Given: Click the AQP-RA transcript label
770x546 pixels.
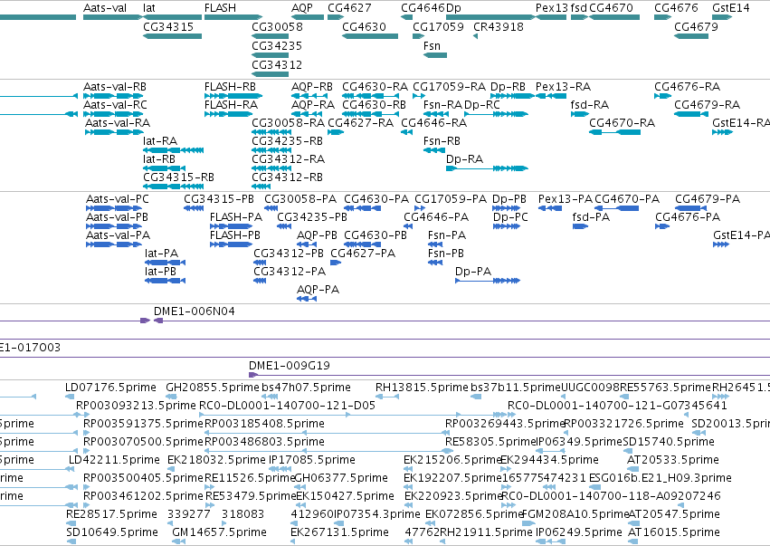Looking at the screenshot, I should pyautogui.click(x=313, y=105).
